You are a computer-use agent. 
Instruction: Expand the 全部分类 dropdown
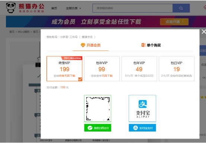(x=74, y=8)
